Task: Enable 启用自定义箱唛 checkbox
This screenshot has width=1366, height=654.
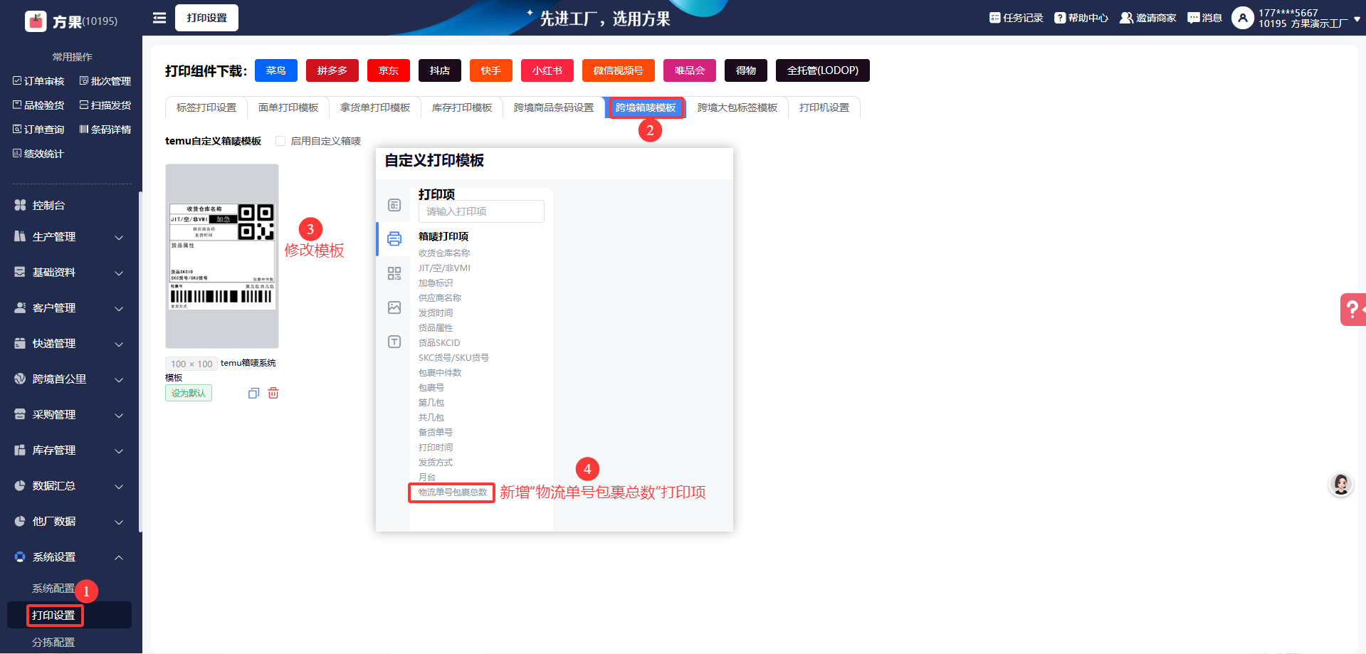Action: pos(280,141)
